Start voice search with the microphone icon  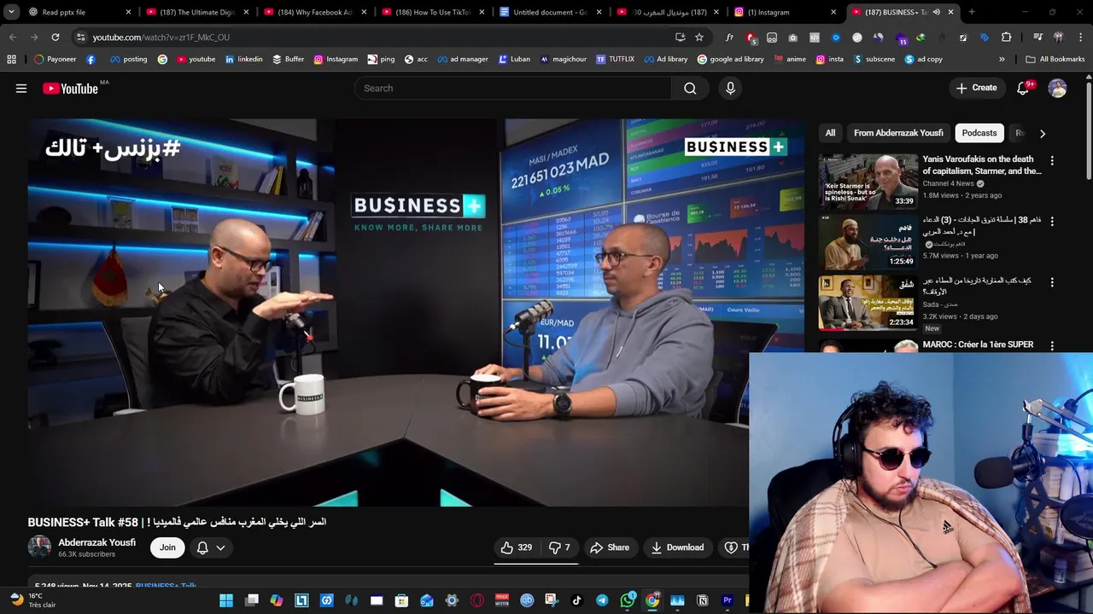tap(730, 88)
